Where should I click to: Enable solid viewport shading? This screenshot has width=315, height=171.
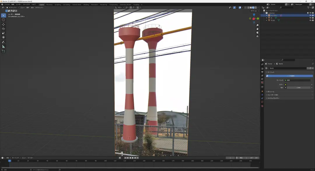pyautogui.click(x=251, y=8)
